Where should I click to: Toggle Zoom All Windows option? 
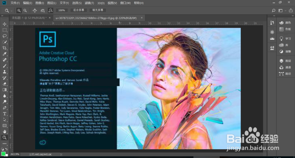coord(43,11)
